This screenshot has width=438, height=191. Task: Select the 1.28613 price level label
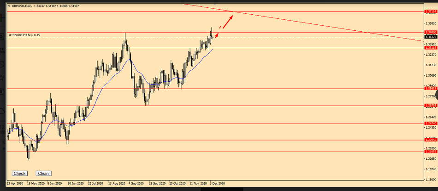430,89
